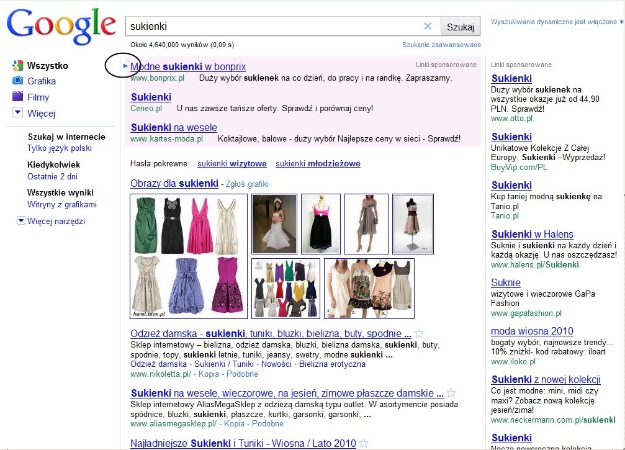
Task: Open Sukienki w Halens ad
Action: point(532,235)
